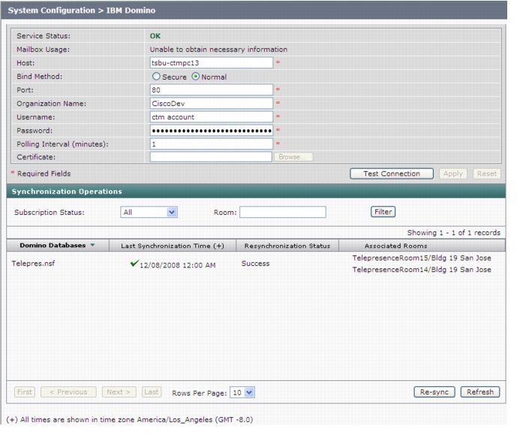Click the Browse button for Certificate
Screen dimensions: 526x438
293,157
